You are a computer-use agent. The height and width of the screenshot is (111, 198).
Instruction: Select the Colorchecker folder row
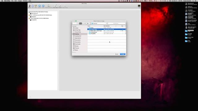[107, 32]
